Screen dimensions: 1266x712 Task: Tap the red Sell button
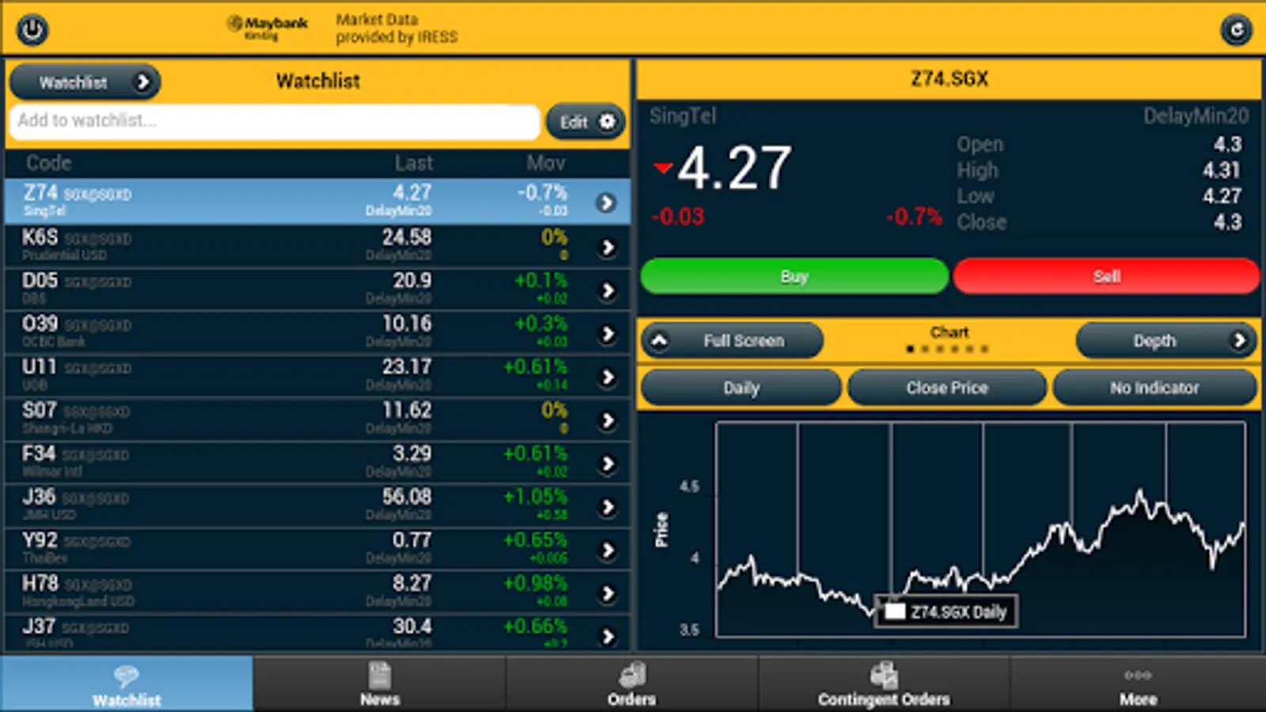point(1106,276)
